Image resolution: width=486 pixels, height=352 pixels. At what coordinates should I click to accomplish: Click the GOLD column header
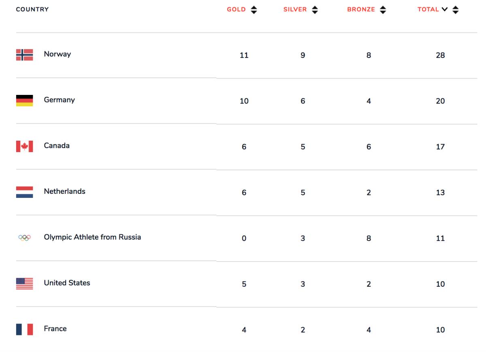click(236, 10)
